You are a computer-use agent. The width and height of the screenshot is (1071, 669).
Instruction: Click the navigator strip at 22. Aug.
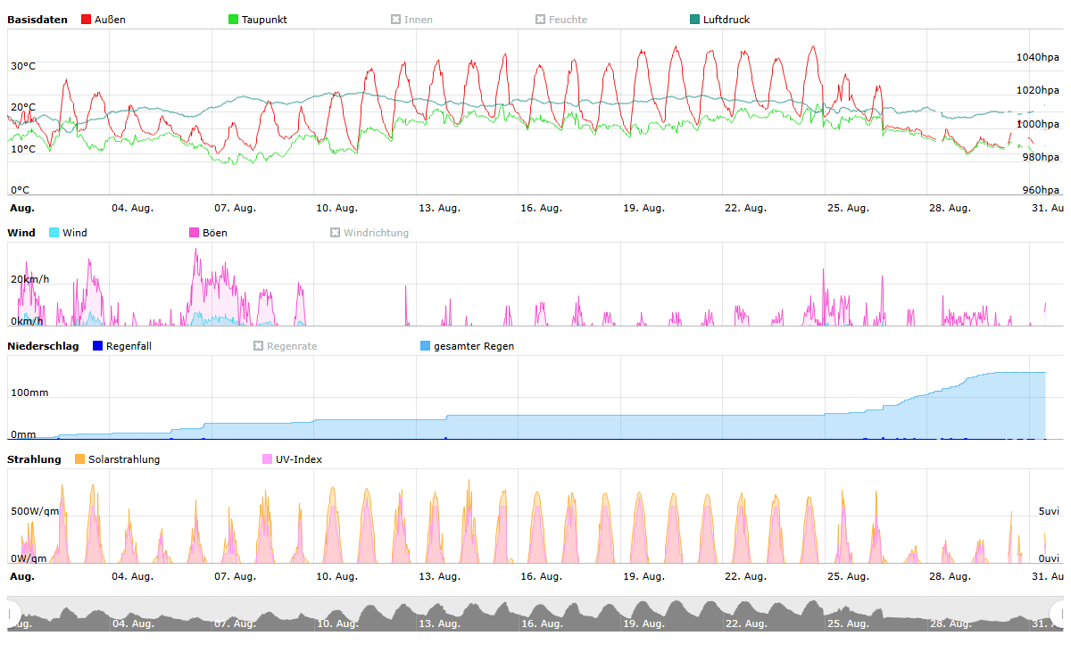(x=744, y=614)
